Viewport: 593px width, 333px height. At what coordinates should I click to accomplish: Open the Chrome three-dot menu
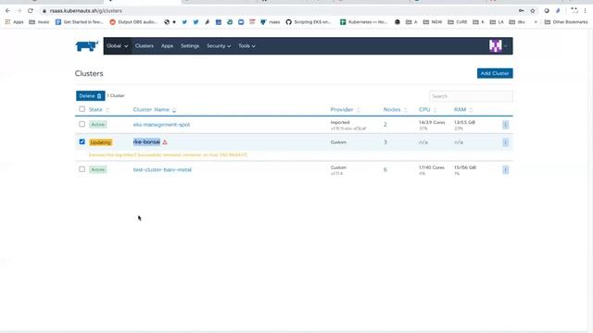[585, 10]
